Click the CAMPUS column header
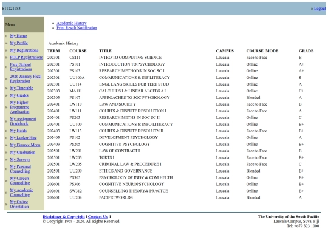Screen dimensions: 328x246 point(225,51)
